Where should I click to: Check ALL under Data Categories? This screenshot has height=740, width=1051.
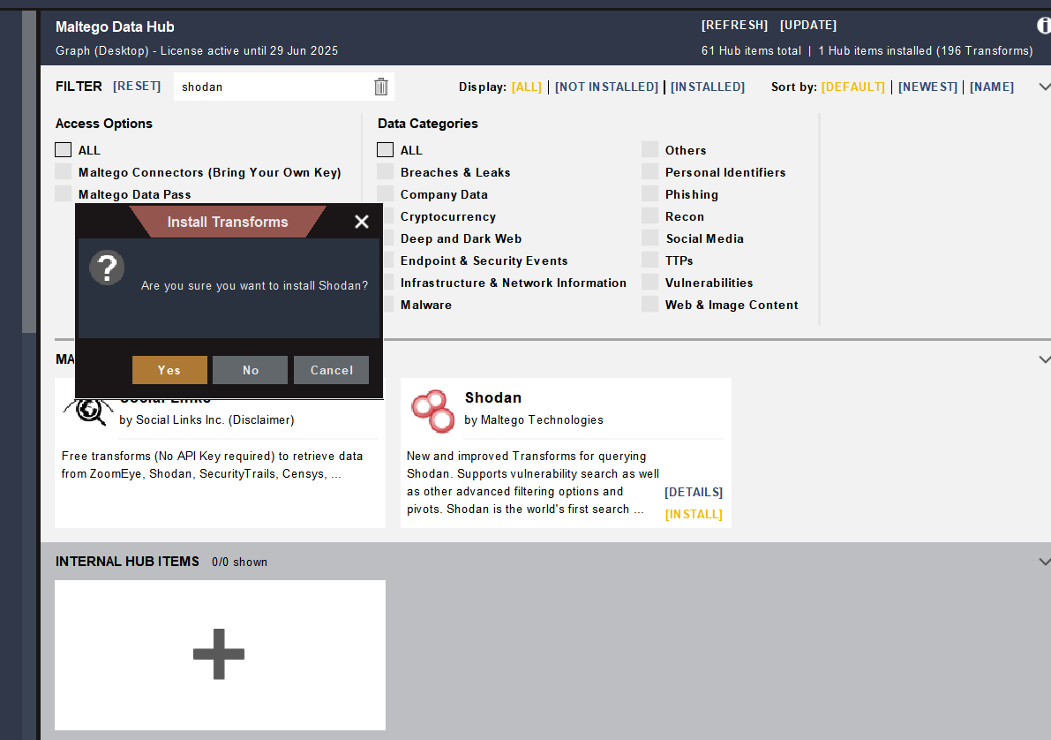pos(385,149)
